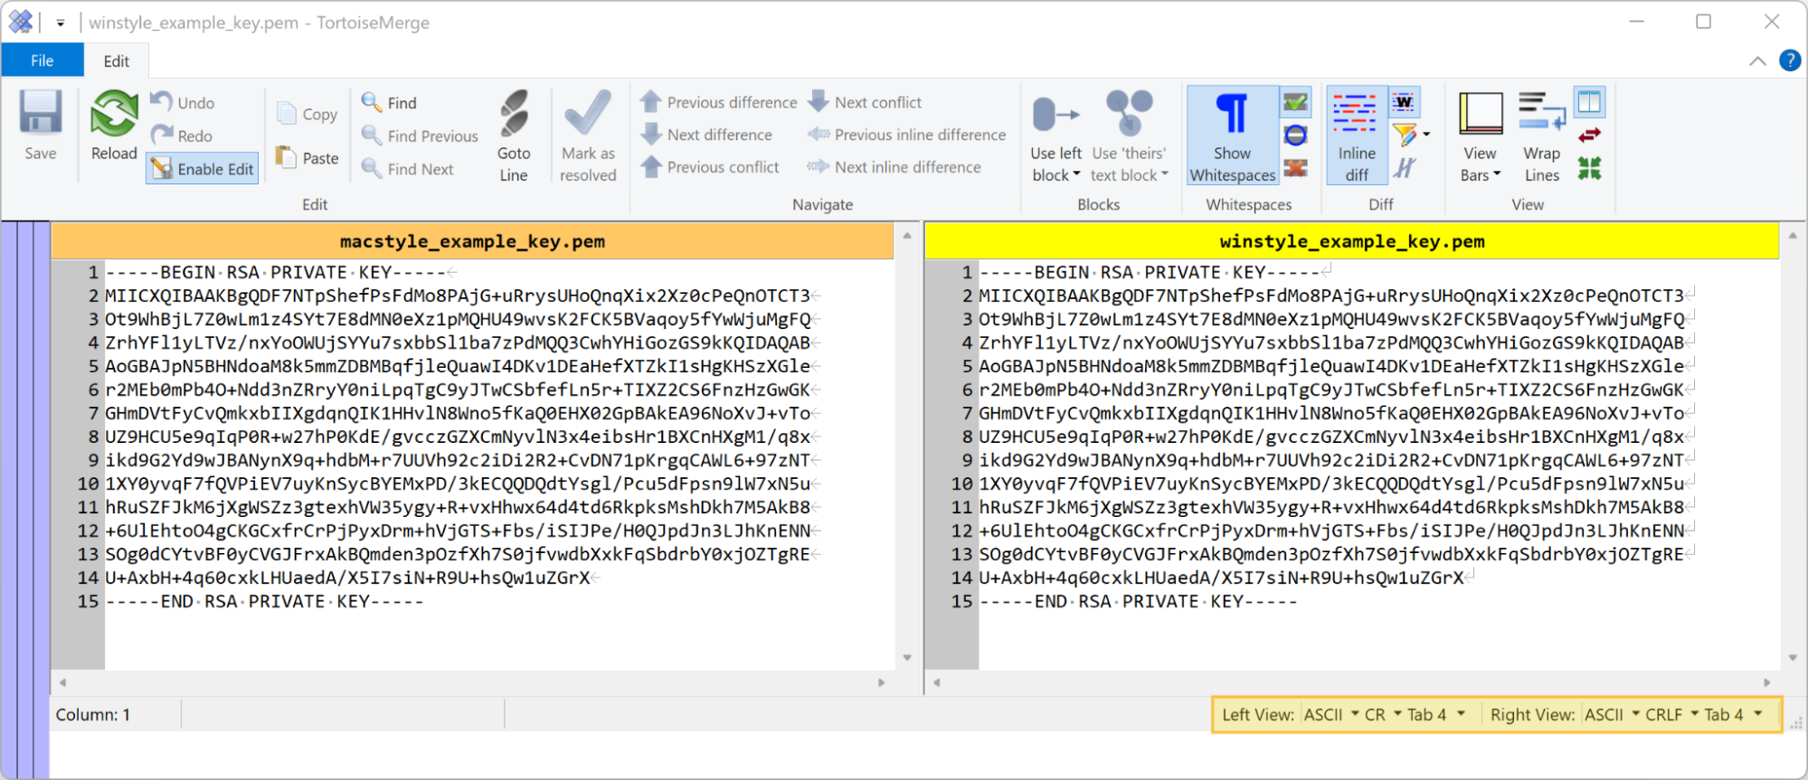This screenshot has height=780, width=1808.
Task: Click Find Previous
Action: (420, 136)
